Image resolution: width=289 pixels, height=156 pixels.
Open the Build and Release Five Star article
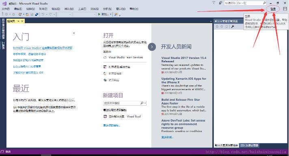click(x=181, y=102)
